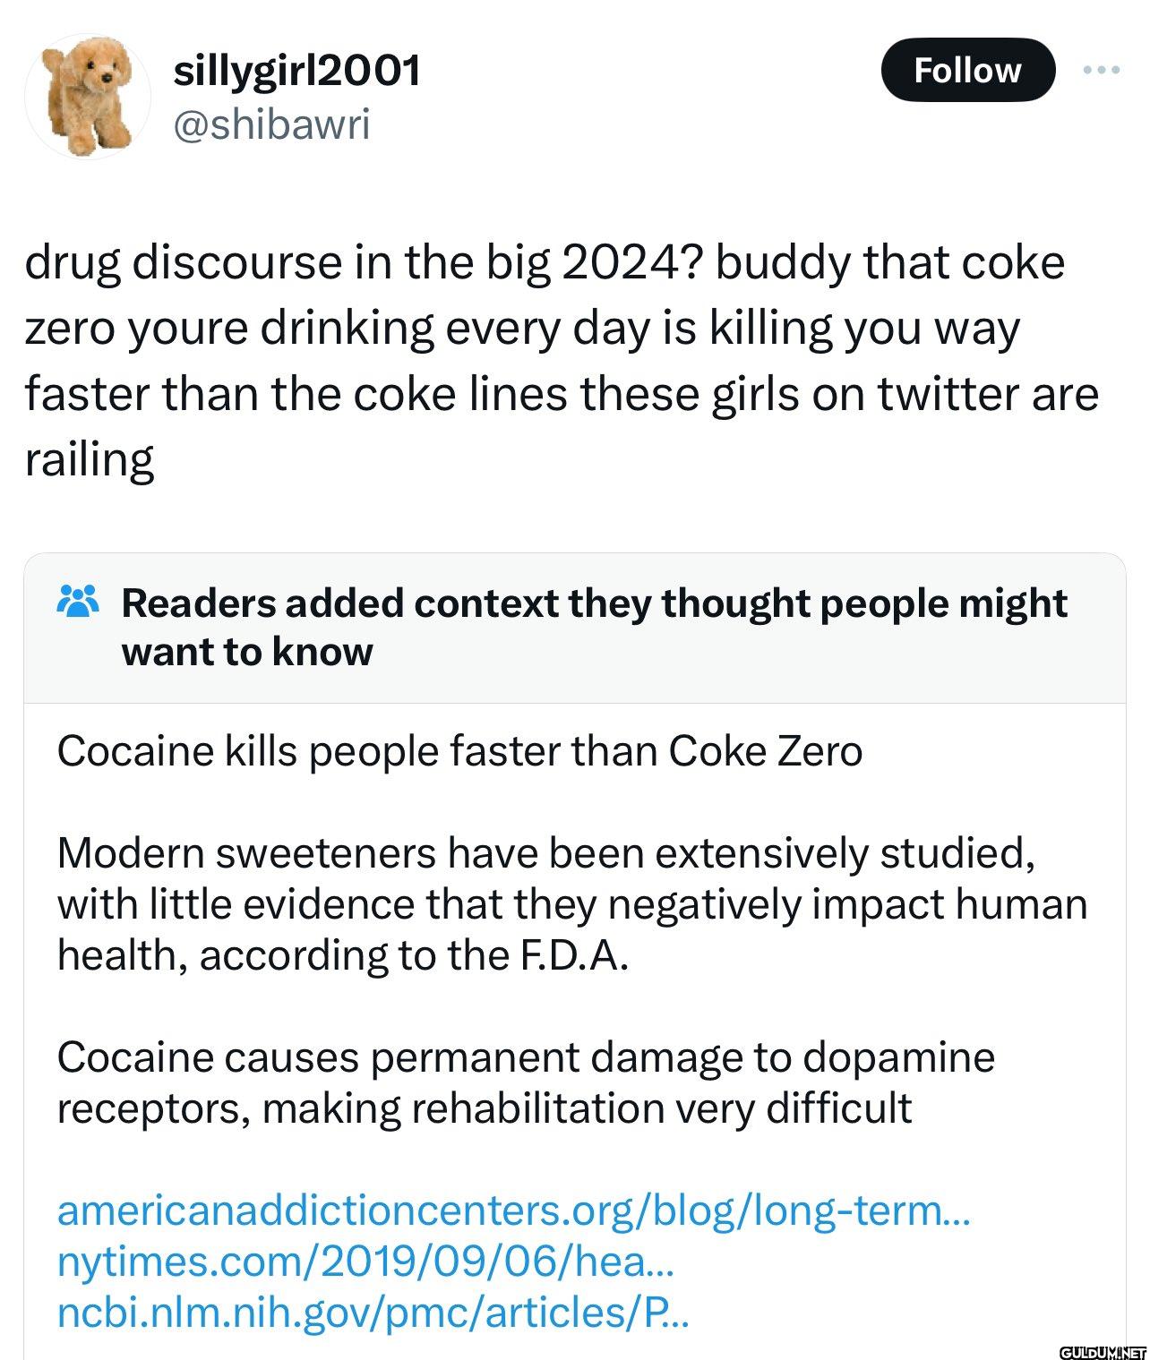Click the Cocaine kills people faster note text
The height and width of the screenshot is (1360, 1150).
(x=461, y=751)
